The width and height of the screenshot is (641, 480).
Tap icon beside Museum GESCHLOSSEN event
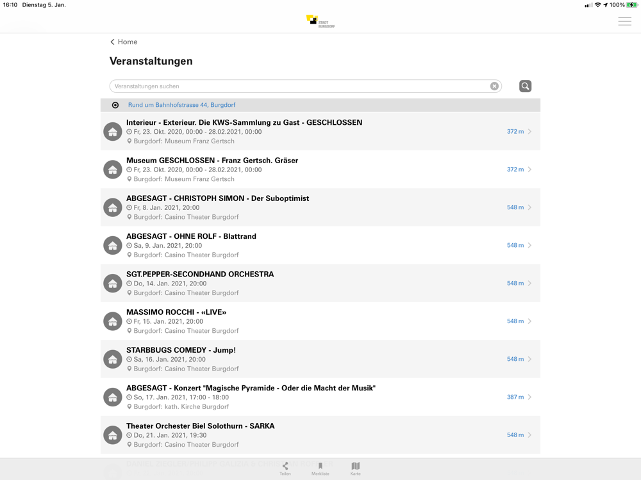(113, 170)
